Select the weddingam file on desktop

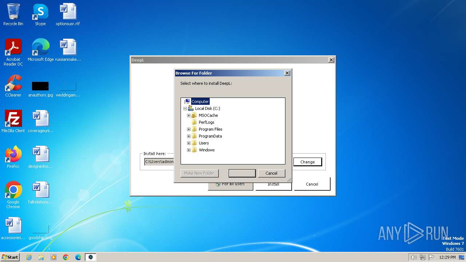point(68,89)
